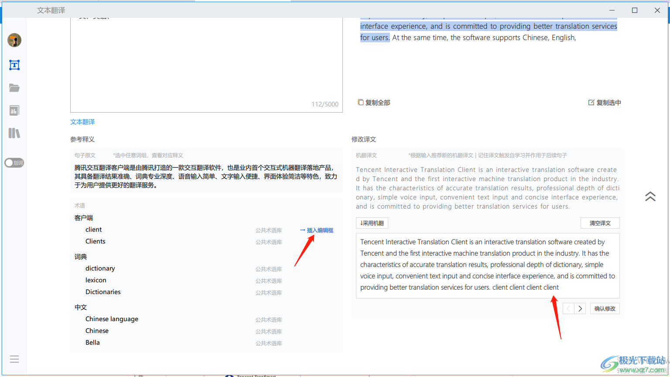Select the text translation sidebar icon

pos(14,65)
